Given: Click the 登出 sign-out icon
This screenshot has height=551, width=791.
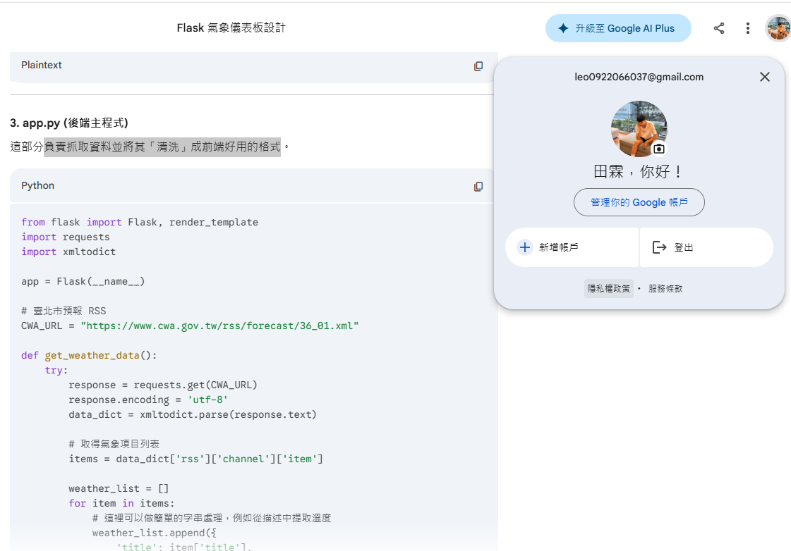Looking at the screenshot, I should [659, 247].
